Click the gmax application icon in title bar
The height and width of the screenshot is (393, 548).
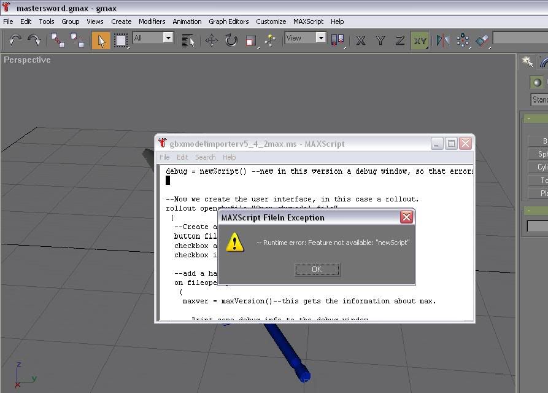click(6, 7)
